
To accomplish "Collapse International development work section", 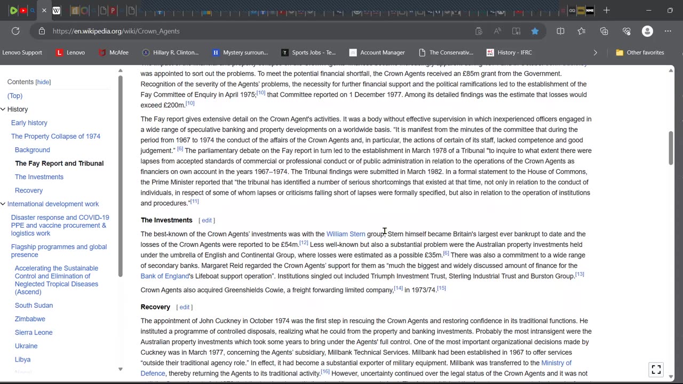I will coord(3,204).
